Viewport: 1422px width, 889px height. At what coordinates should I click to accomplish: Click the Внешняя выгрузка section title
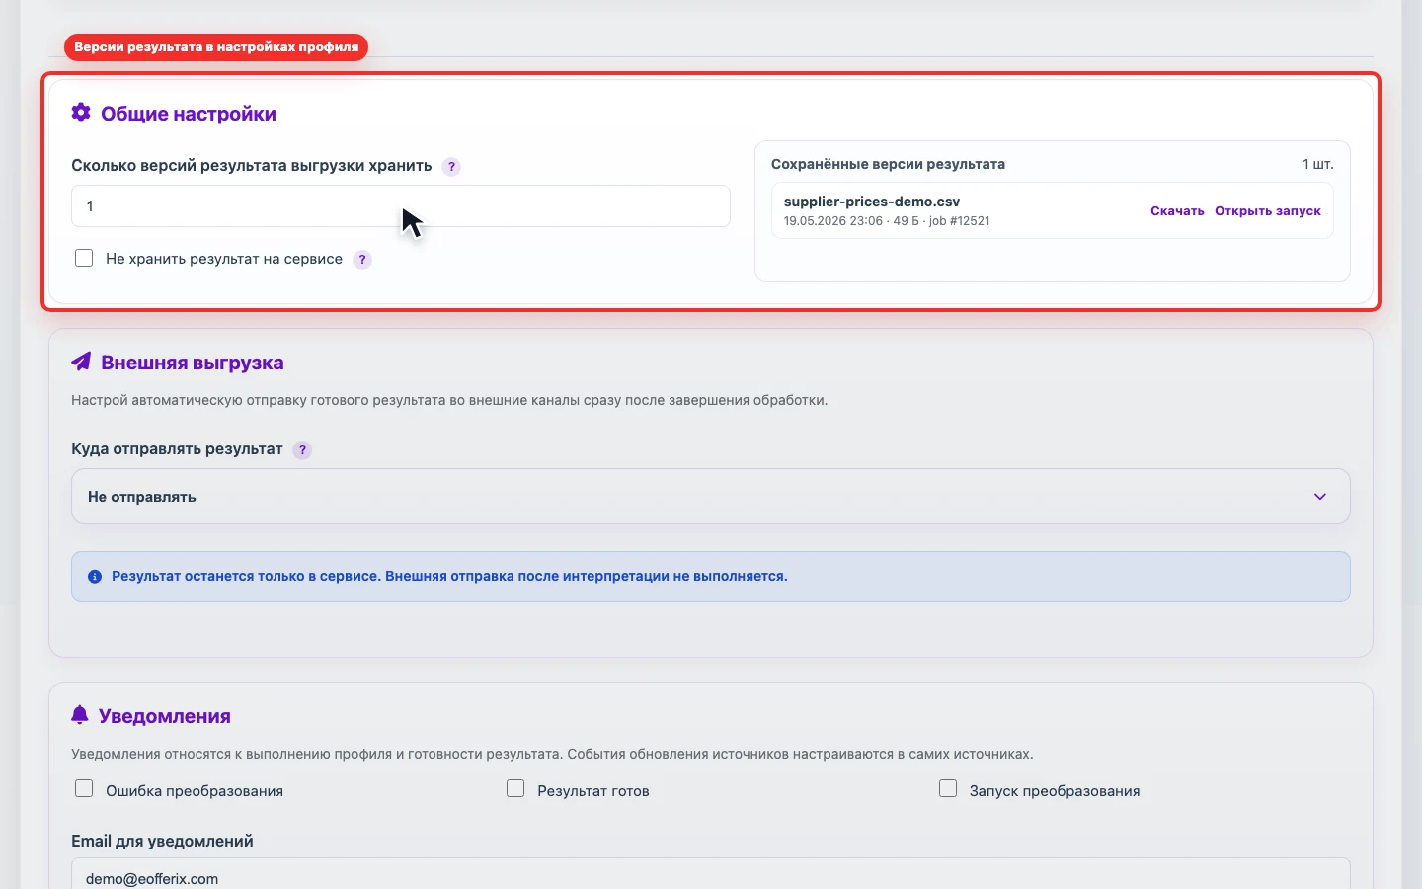point(193,363)
